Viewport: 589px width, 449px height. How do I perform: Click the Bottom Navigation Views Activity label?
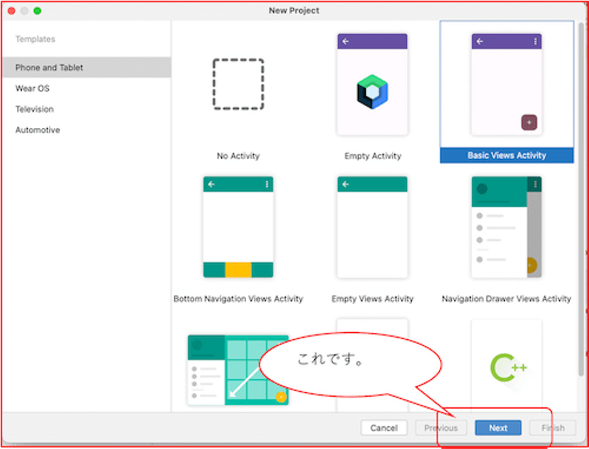238,299
